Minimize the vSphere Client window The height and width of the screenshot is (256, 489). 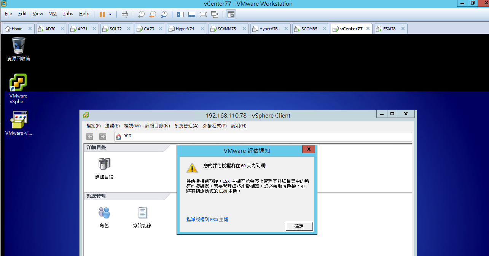pyautogui.click(x=382, y=114)
